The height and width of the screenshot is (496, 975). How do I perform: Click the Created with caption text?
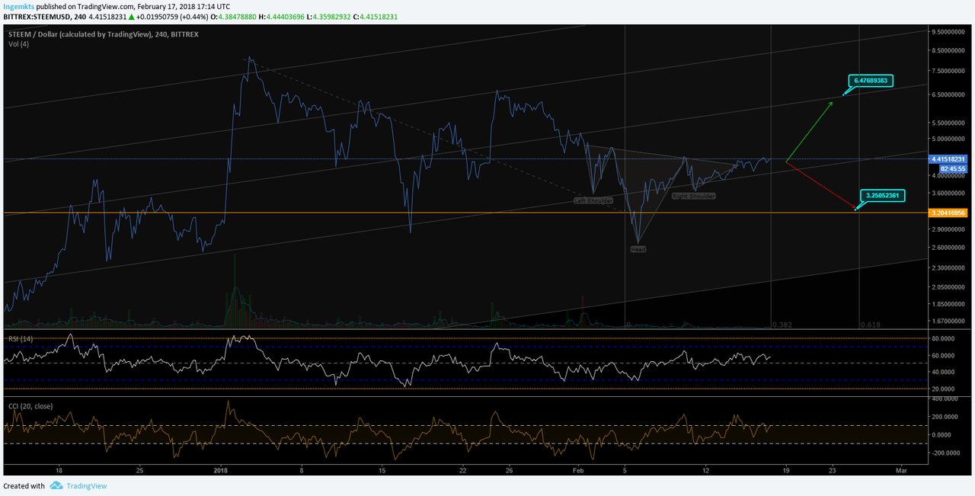click(x=24, y=486)
